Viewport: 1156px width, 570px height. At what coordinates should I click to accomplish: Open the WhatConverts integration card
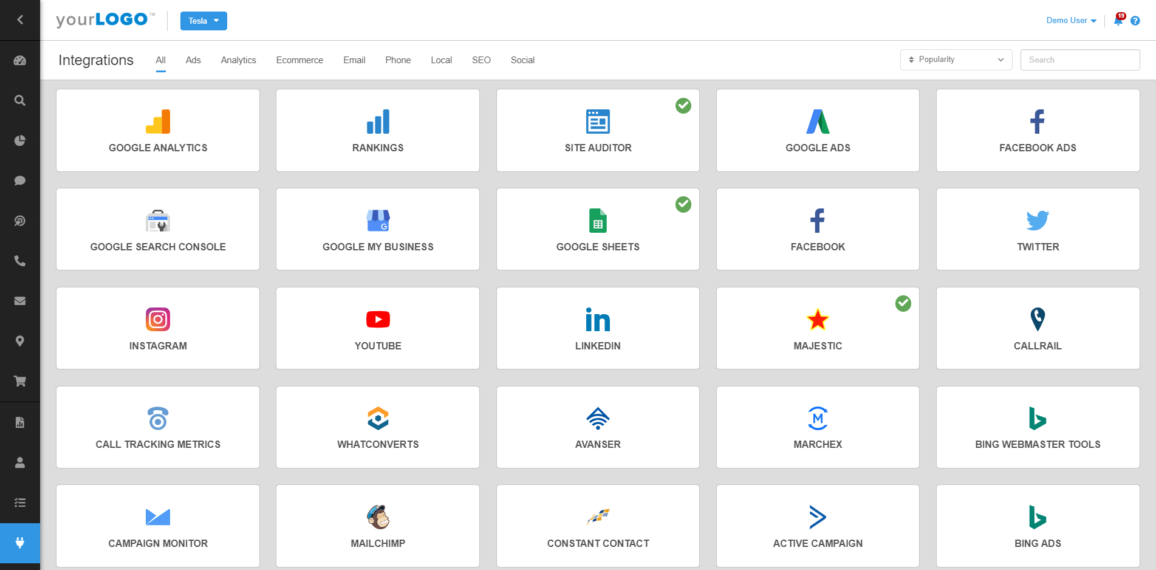pos(378,427)
